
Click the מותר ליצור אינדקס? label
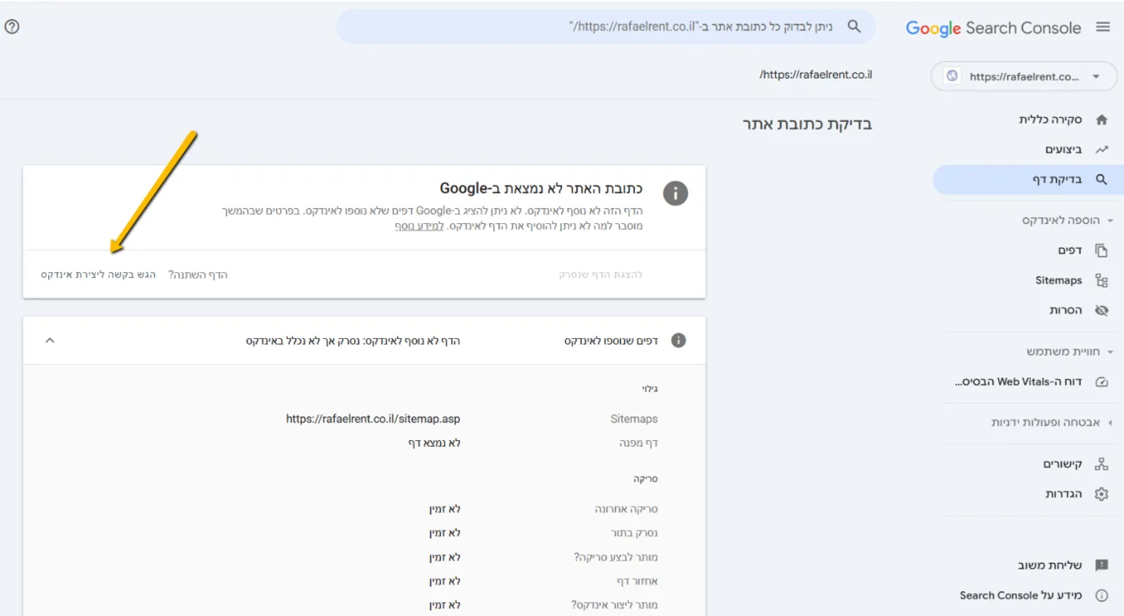614,605
